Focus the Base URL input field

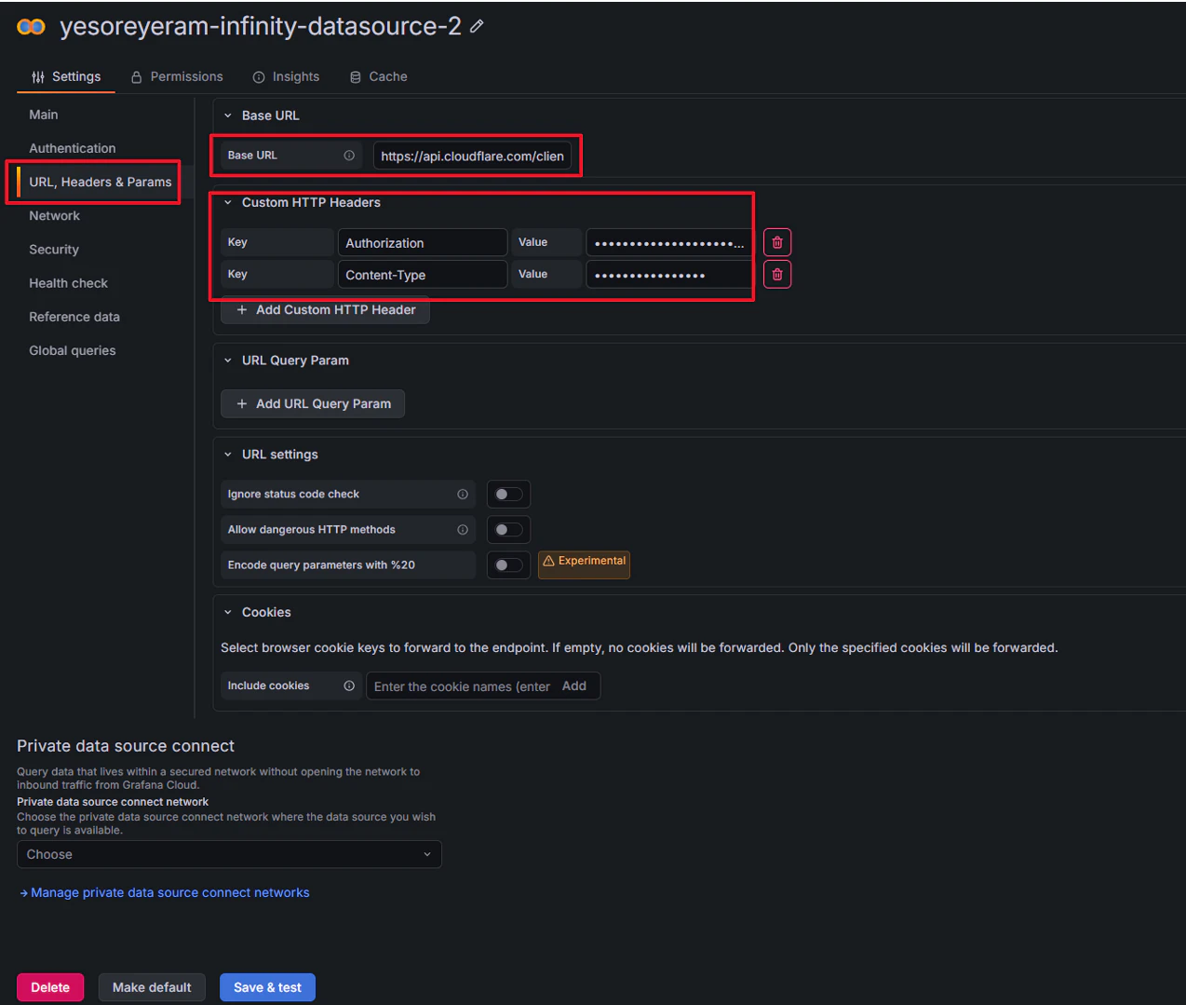click(472, 156)
